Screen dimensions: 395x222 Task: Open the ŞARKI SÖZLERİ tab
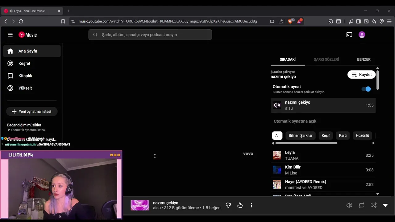(326, 60)
